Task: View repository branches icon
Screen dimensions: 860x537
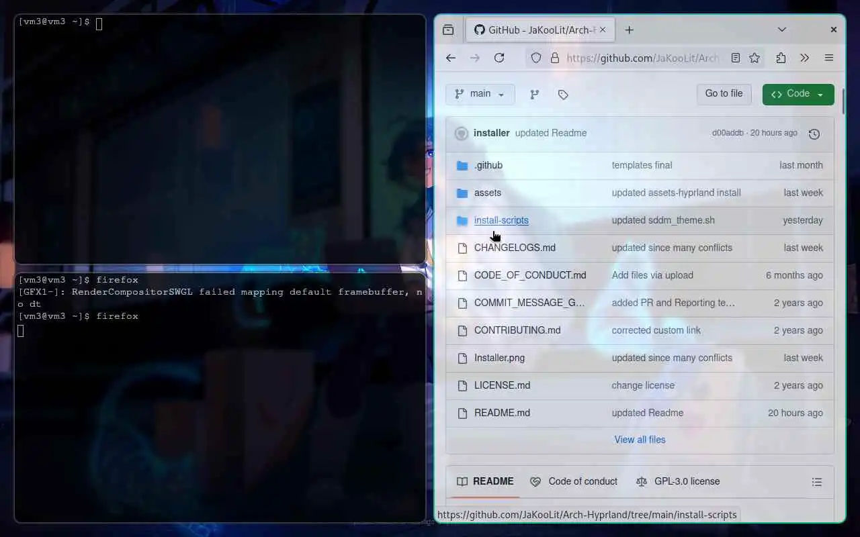Action: (x=535, y=95)
